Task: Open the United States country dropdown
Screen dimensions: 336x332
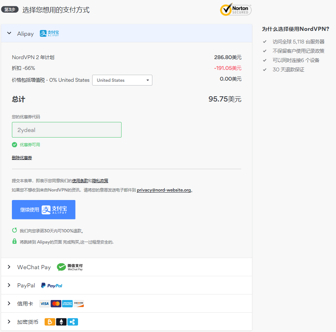Action: coord(122,80)
